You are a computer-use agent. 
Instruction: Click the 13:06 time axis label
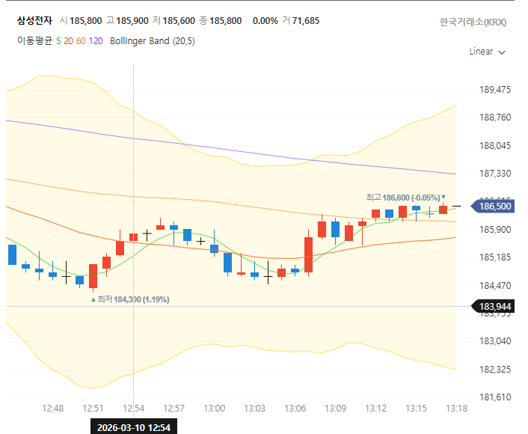pos(295,409)
